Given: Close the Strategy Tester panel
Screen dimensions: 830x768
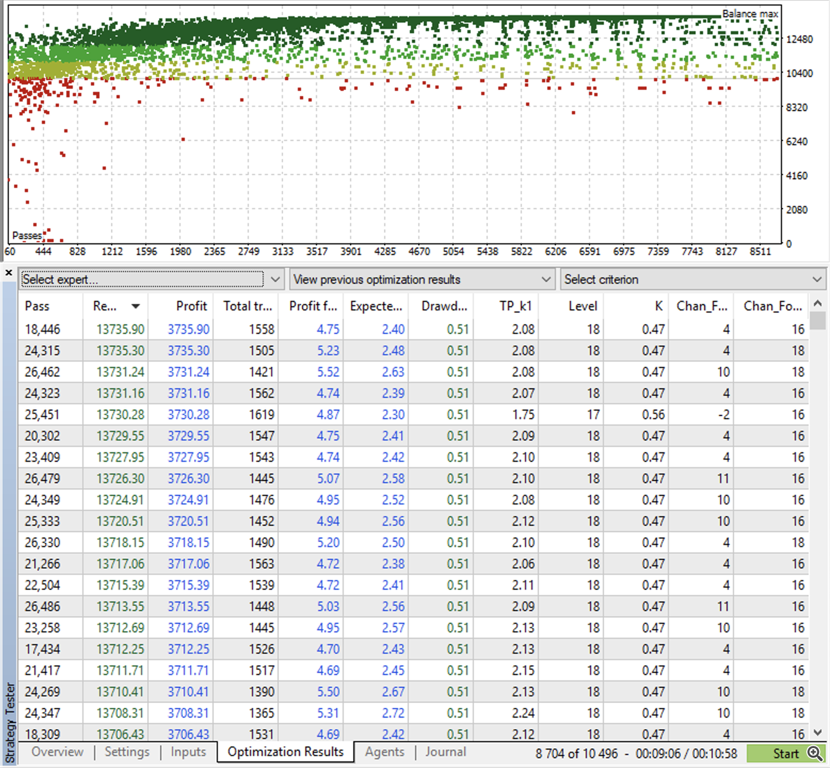Looking at the screenshot, I should (x=9, y=273).
